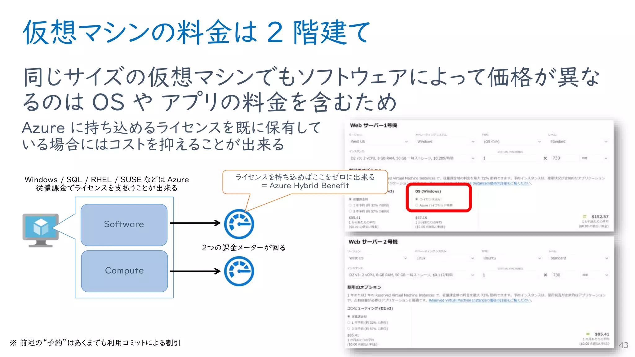Click the 2つの課金メーターが回る caption

(x=244, y=248)
